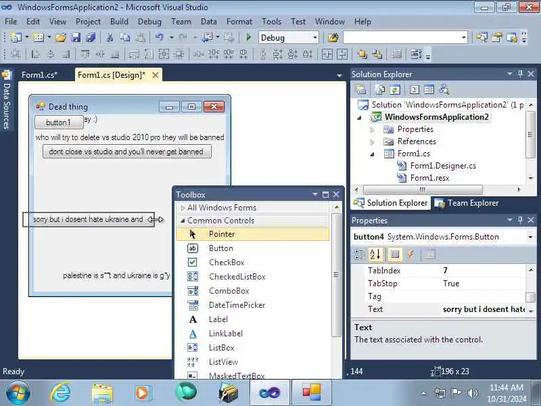This screenshot has width=541, height=406.
Task: Open the Toolbox window position dropdown
Action: point(314,194)
